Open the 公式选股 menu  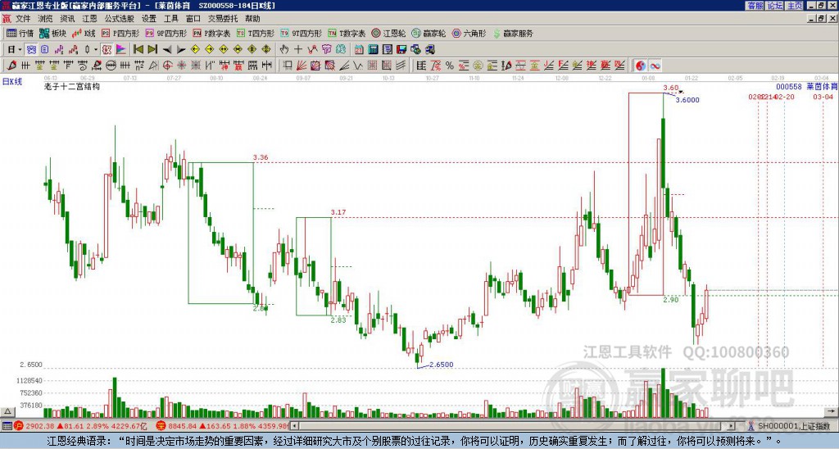click(x=120, y=19)
